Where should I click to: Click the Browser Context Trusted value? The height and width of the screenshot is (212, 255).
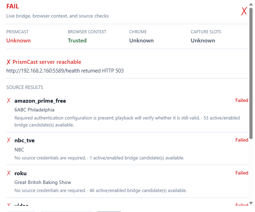[x=77, y=40]
